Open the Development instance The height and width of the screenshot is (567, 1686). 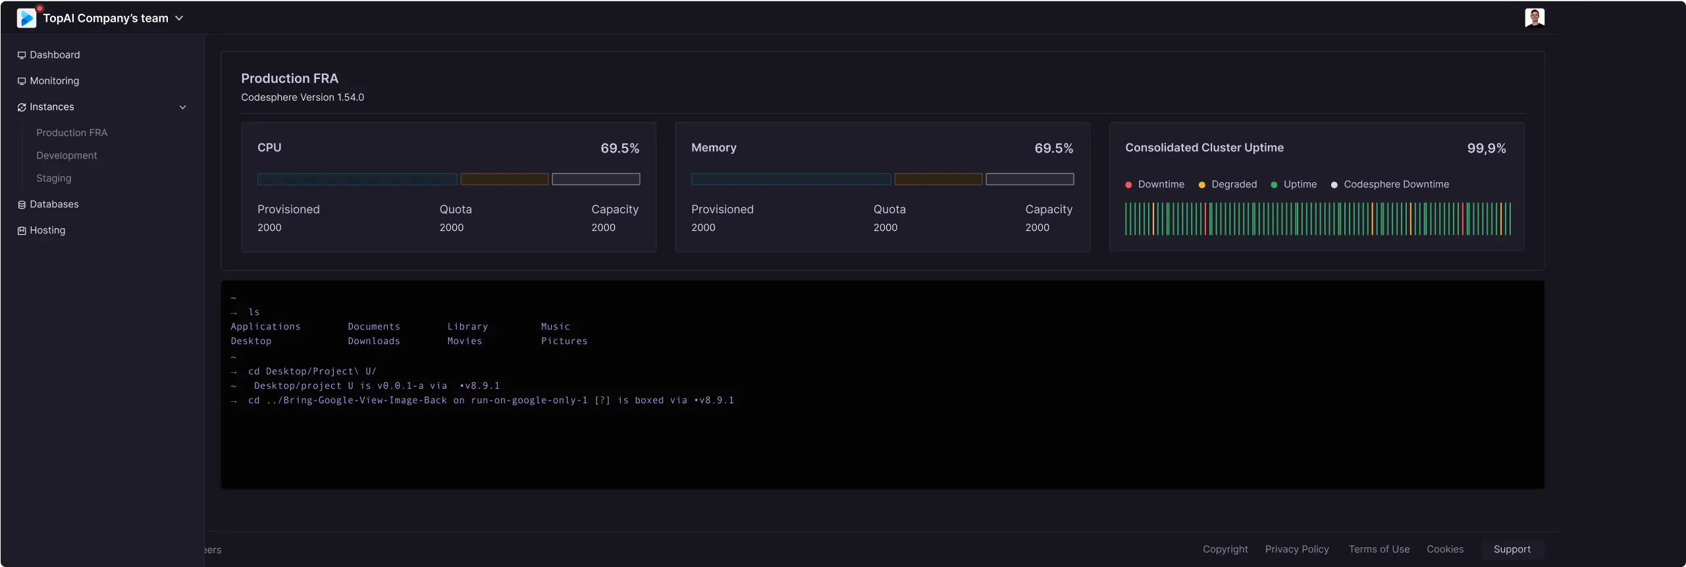[x=66, y=156]
